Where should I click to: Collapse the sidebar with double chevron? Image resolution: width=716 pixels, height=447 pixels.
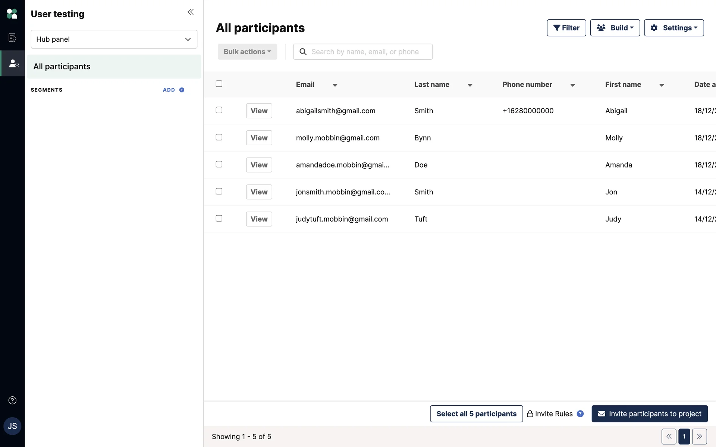click(191, 12)
